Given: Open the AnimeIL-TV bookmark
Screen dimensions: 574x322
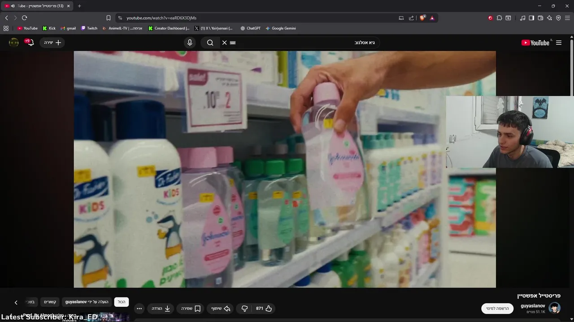Looking at the screenshot, I should coord(122,28).
